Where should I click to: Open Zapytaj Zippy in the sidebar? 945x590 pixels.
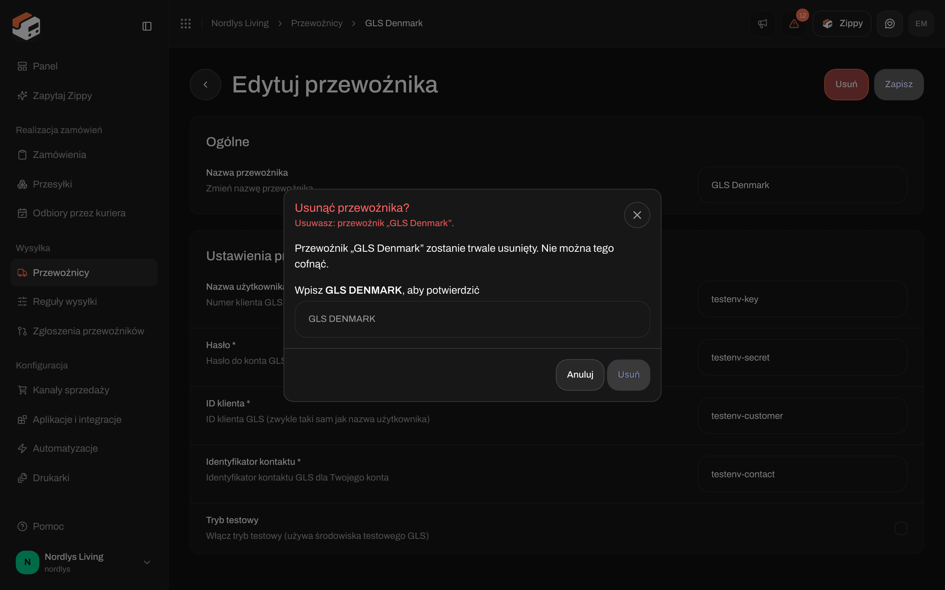click(84, 96)
